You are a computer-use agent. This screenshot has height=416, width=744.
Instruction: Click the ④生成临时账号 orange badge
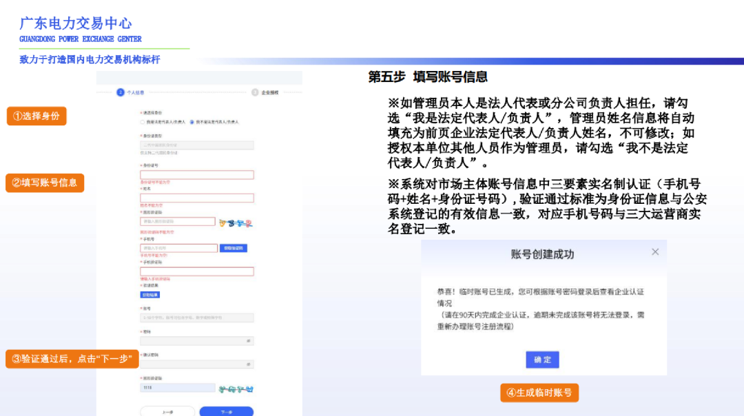[539, 393]
